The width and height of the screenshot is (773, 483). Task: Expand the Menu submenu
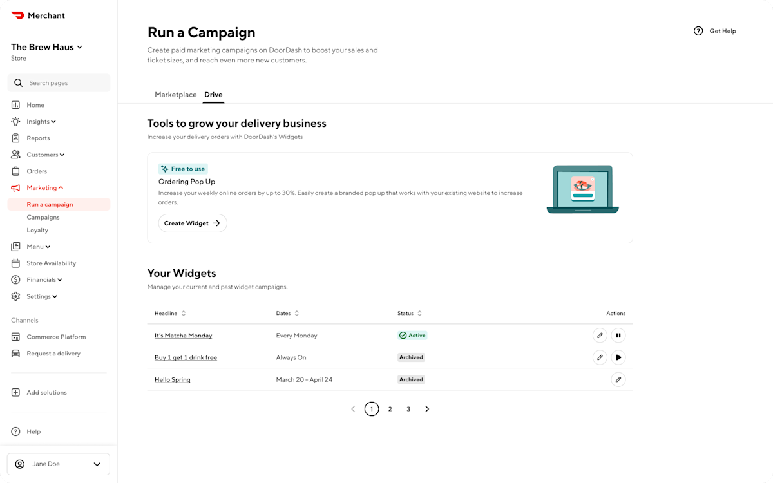click(48, 247)
